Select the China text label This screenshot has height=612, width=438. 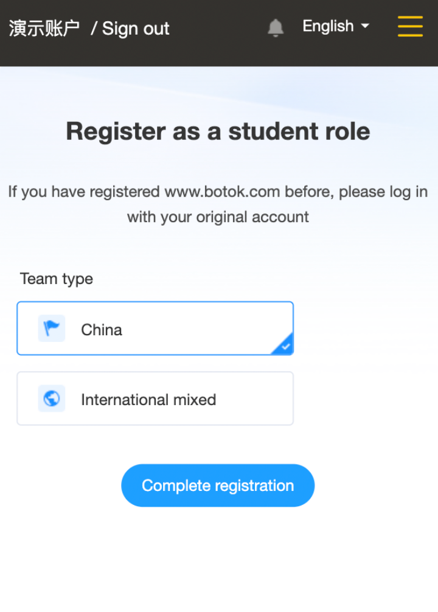[x=102, y=330]
